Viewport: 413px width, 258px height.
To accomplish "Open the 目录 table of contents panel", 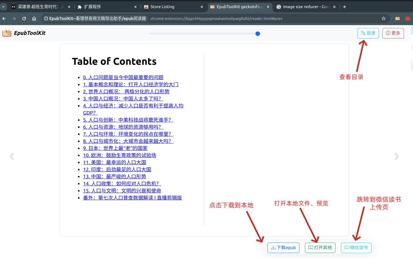I will (368, 33).
